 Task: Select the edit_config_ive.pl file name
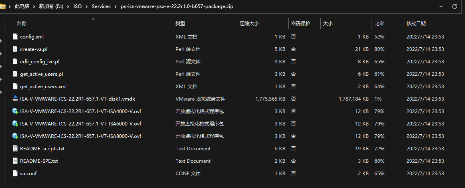[40, 62]
